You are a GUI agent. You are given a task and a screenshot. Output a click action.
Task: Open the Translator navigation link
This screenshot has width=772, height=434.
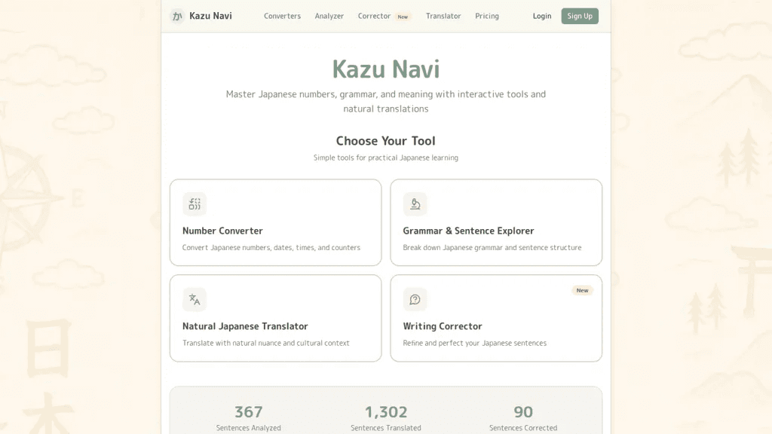443,17
